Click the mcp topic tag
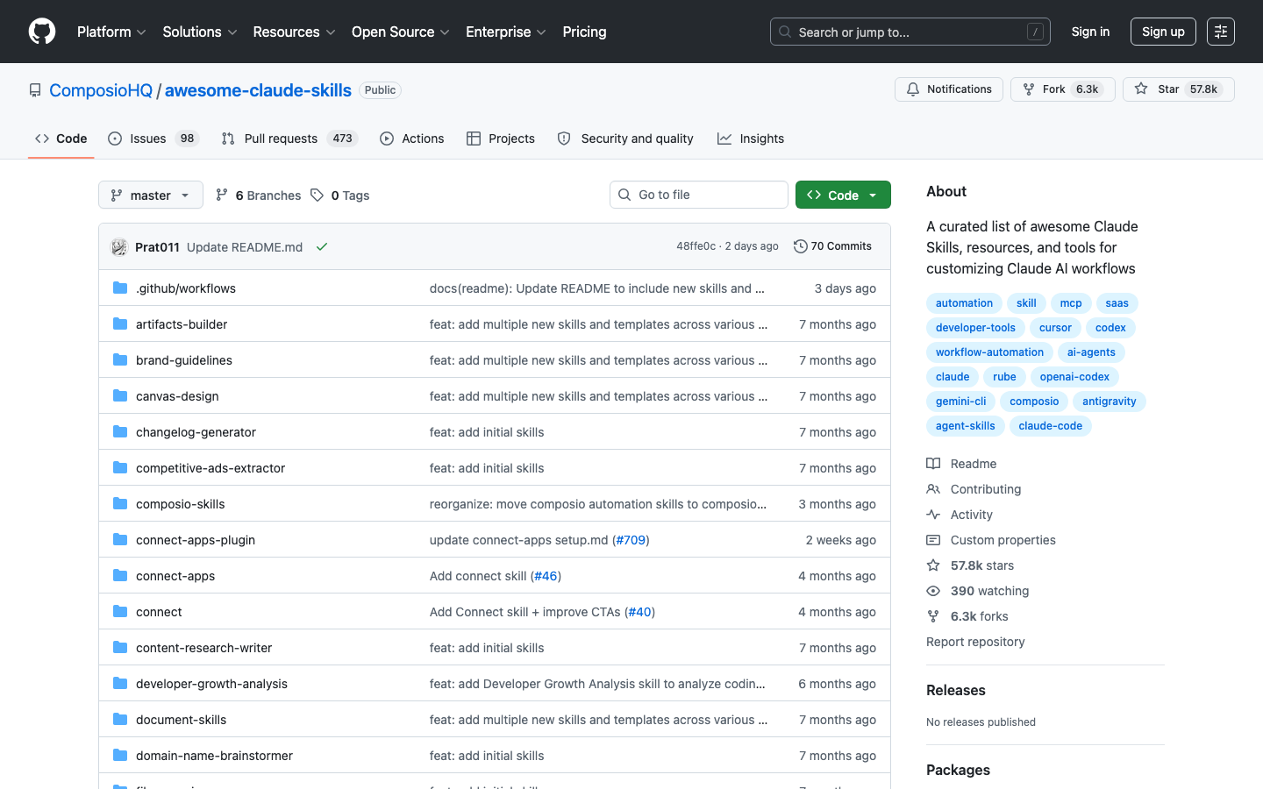This screenshot has height=789, width=1263. click(x=1071, y=303)
